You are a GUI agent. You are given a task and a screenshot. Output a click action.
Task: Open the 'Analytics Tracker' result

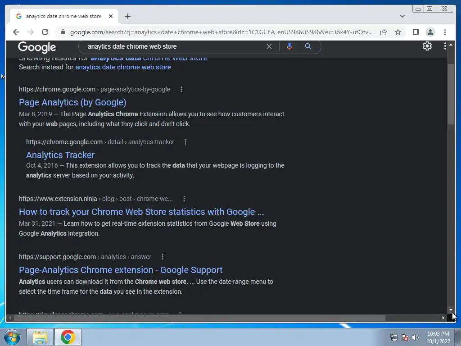(60, 155)
